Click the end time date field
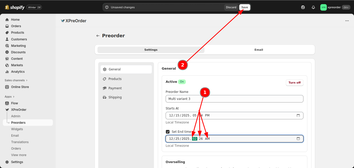 pos(235,139)
